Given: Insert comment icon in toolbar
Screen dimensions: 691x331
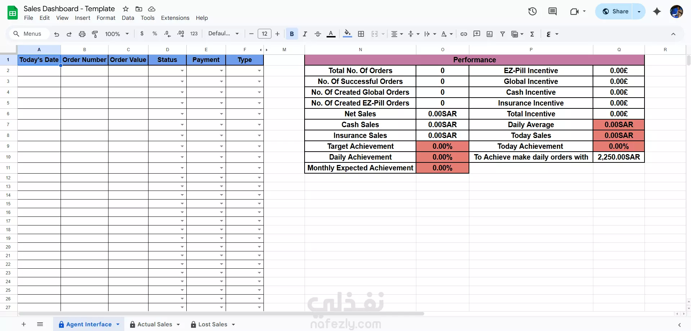Looking at the screenshot, I should tap(477, 34).
